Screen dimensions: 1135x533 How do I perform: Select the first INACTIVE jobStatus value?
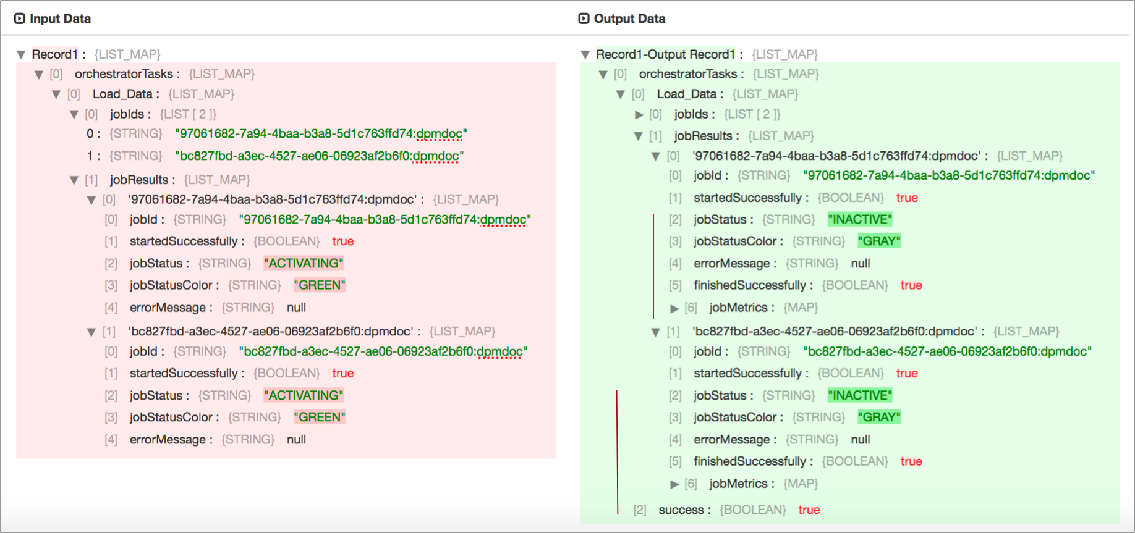859,219
